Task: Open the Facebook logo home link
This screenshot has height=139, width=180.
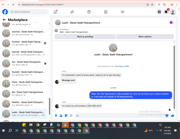Action: click(5, 12)
